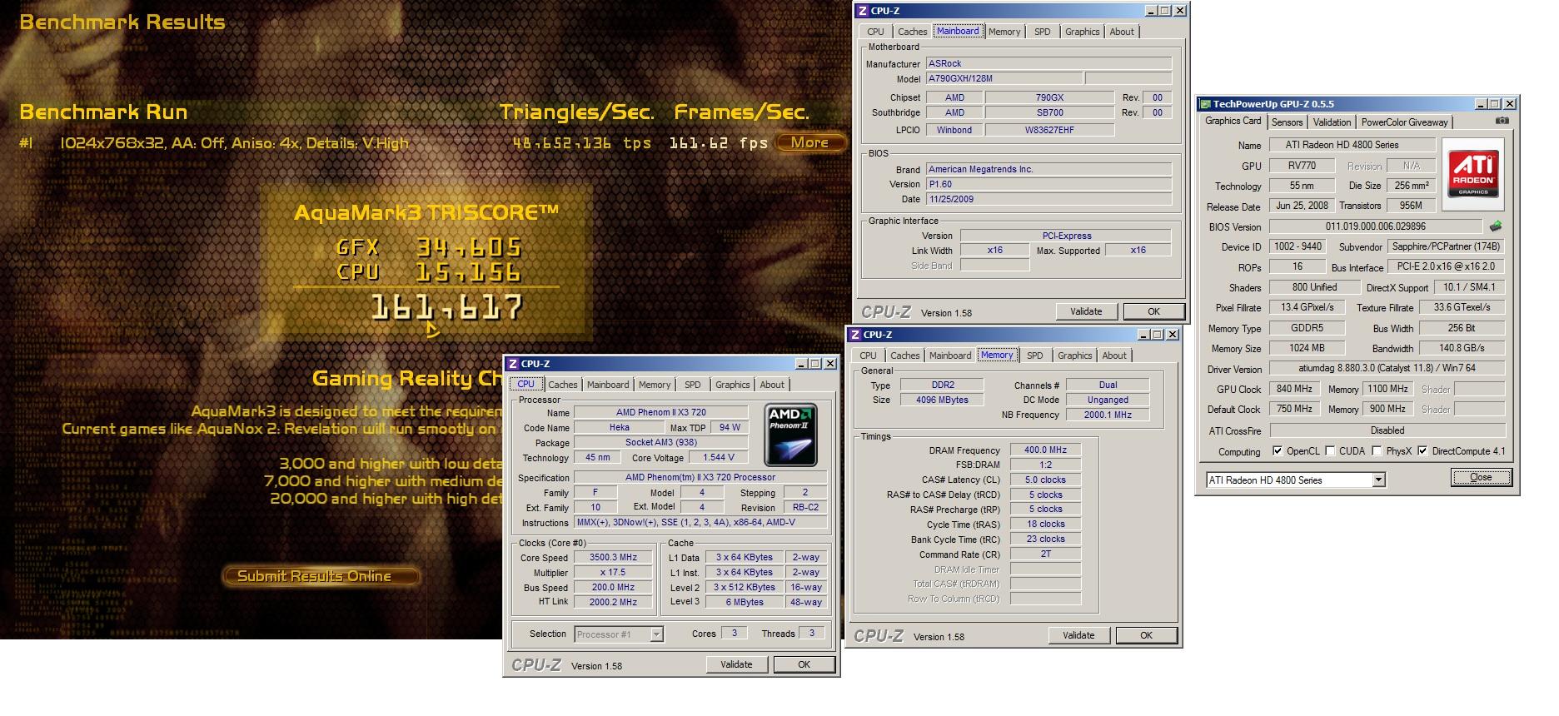This screenshot has width=1559, height=716.
Task: Click the AMD Phenom II logo in CPU-Z
Action: click(x=790, y=435)
